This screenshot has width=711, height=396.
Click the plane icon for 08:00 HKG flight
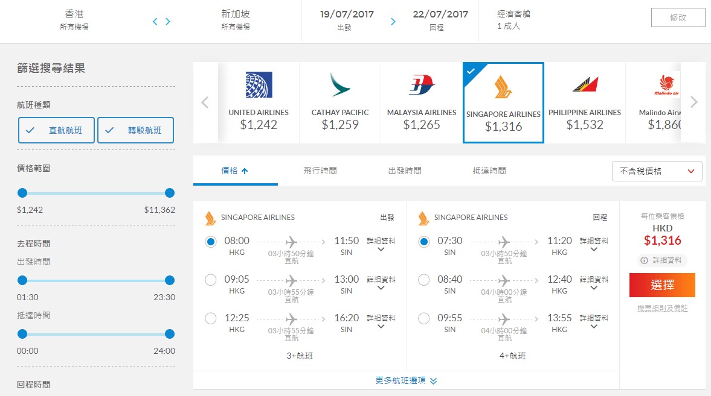tap(291, 242)
